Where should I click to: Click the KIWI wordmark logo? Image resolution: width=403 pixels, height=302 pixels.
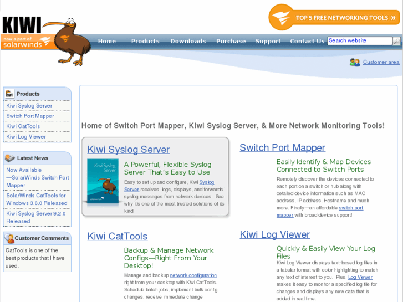click(x=22, y=25)
